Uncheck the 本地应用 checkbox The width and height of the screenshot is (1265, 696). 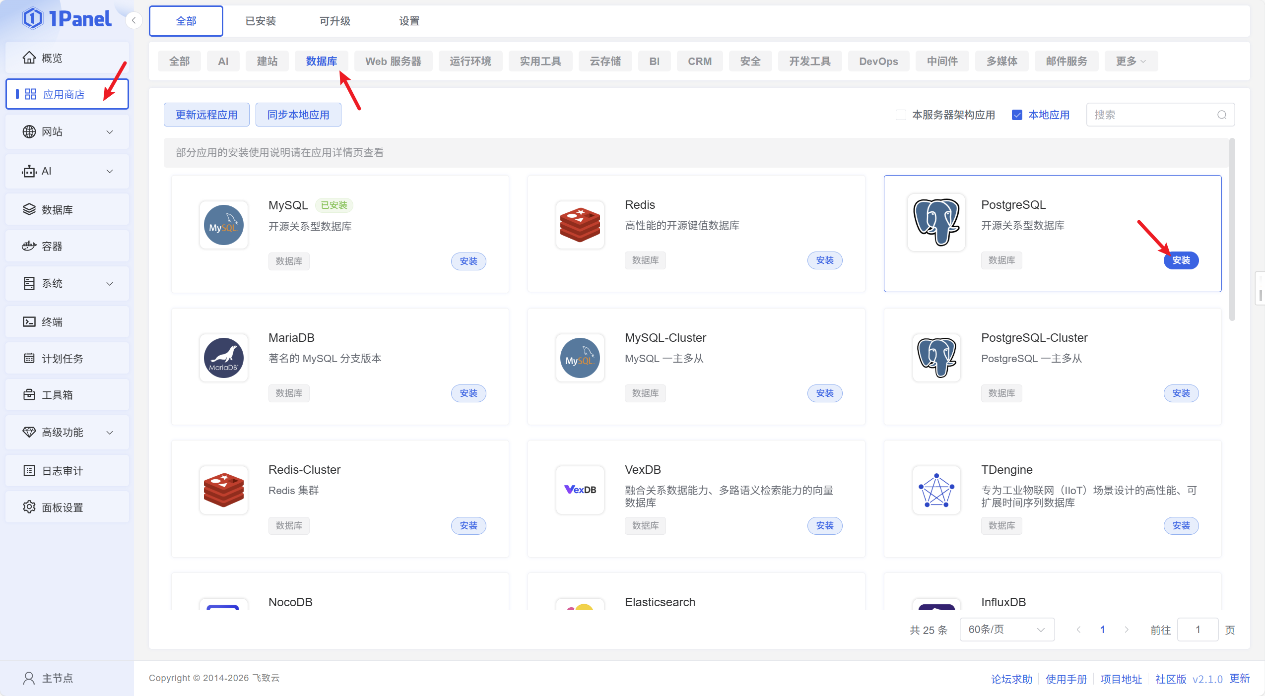(1017, 115)
